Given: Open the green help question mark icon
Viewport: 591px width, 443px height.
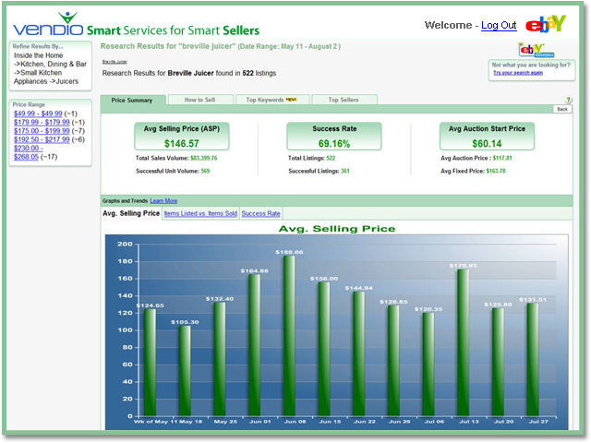Looking at the screenshot, I should 569,100.
